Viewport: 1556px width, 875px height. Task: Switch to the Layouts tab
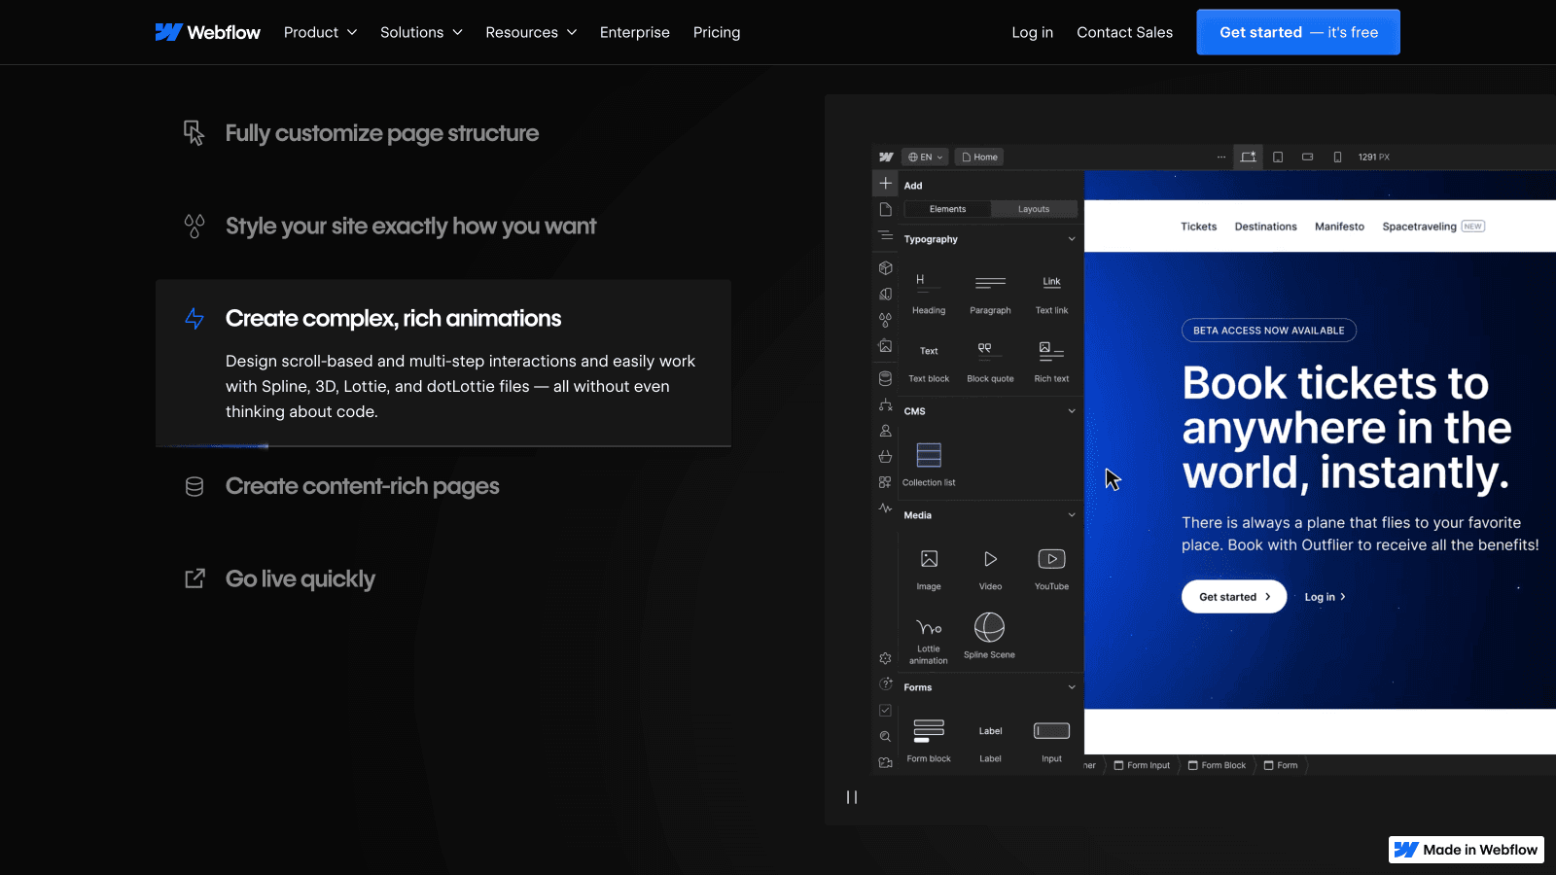[1034, 209]
